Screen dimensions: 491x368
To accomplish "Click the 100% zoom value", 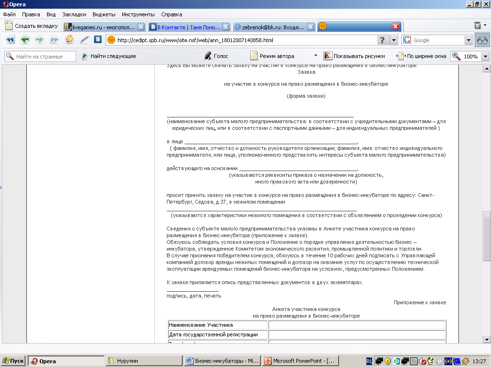I will [471, 57].
